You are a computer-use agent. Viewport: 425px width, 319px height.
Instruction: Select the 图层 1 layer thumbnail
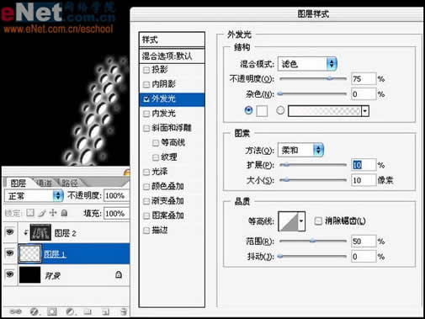[x=29, y=253]
